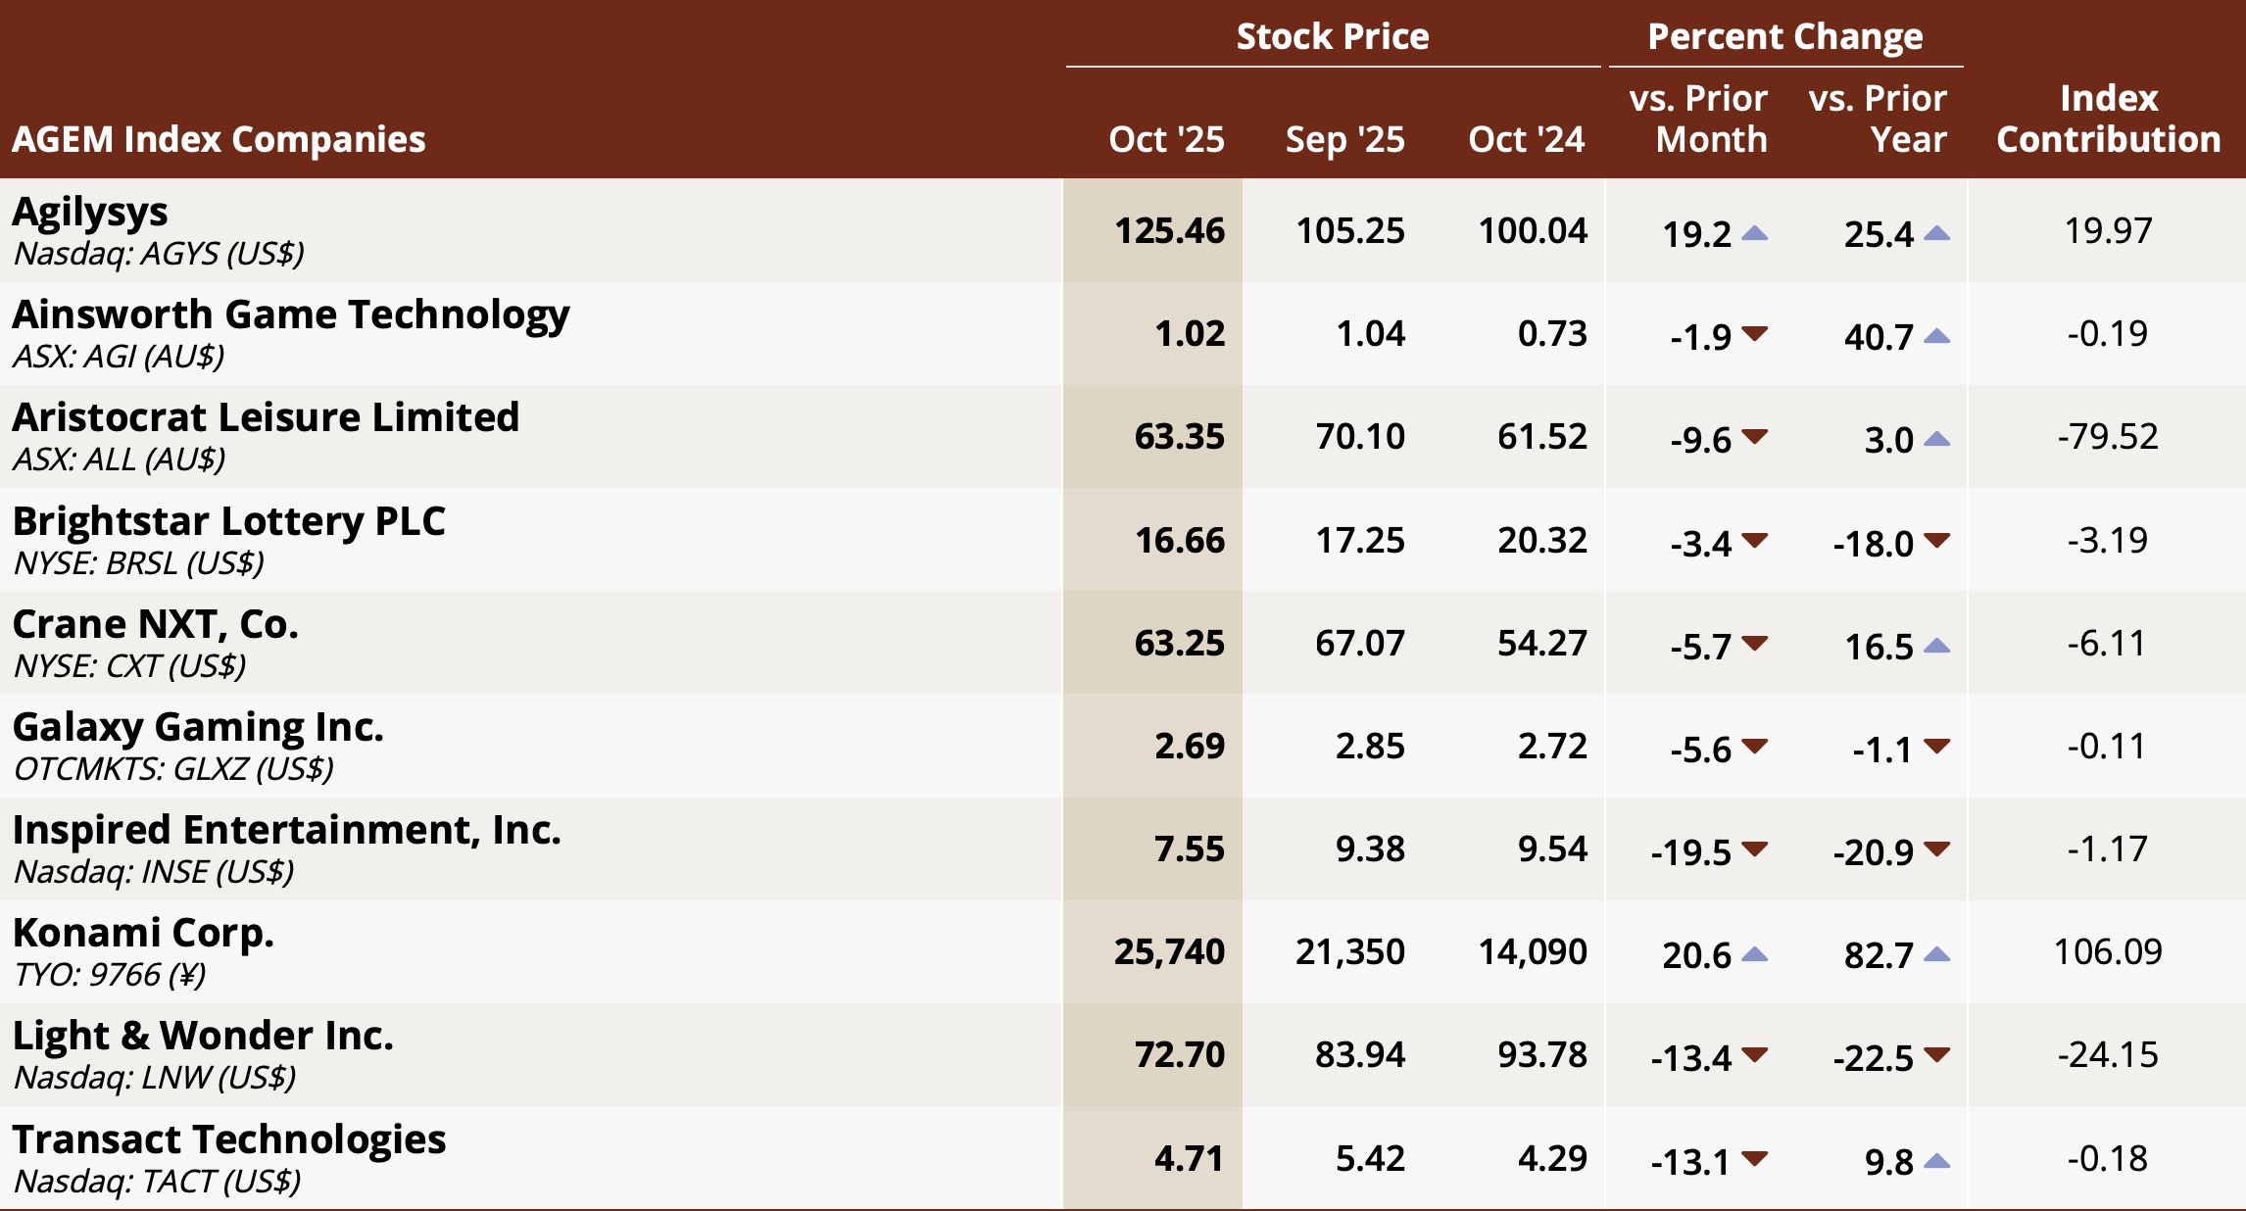Click the down arrow beside Ainsworth's -1.9

(x=1755, y=334)
